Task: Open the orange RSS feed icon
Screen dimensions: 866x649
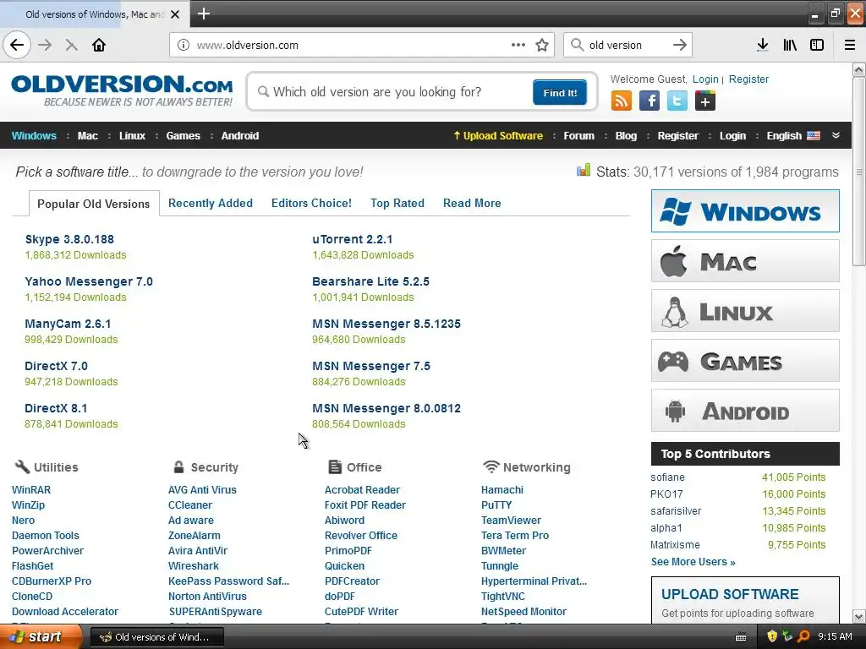Action: pyautogui.click(x=622, y=101)
